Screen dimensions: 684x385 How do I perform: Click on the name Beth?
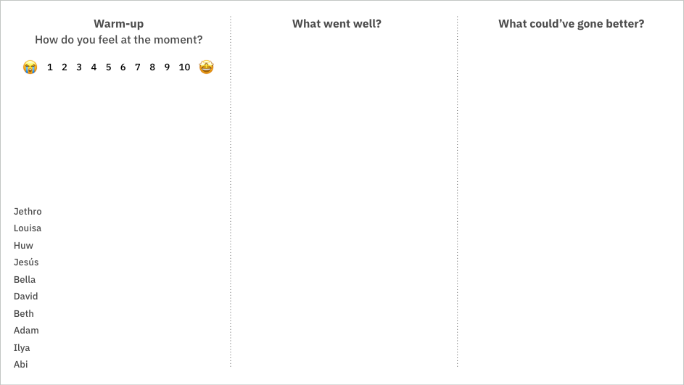23,313
